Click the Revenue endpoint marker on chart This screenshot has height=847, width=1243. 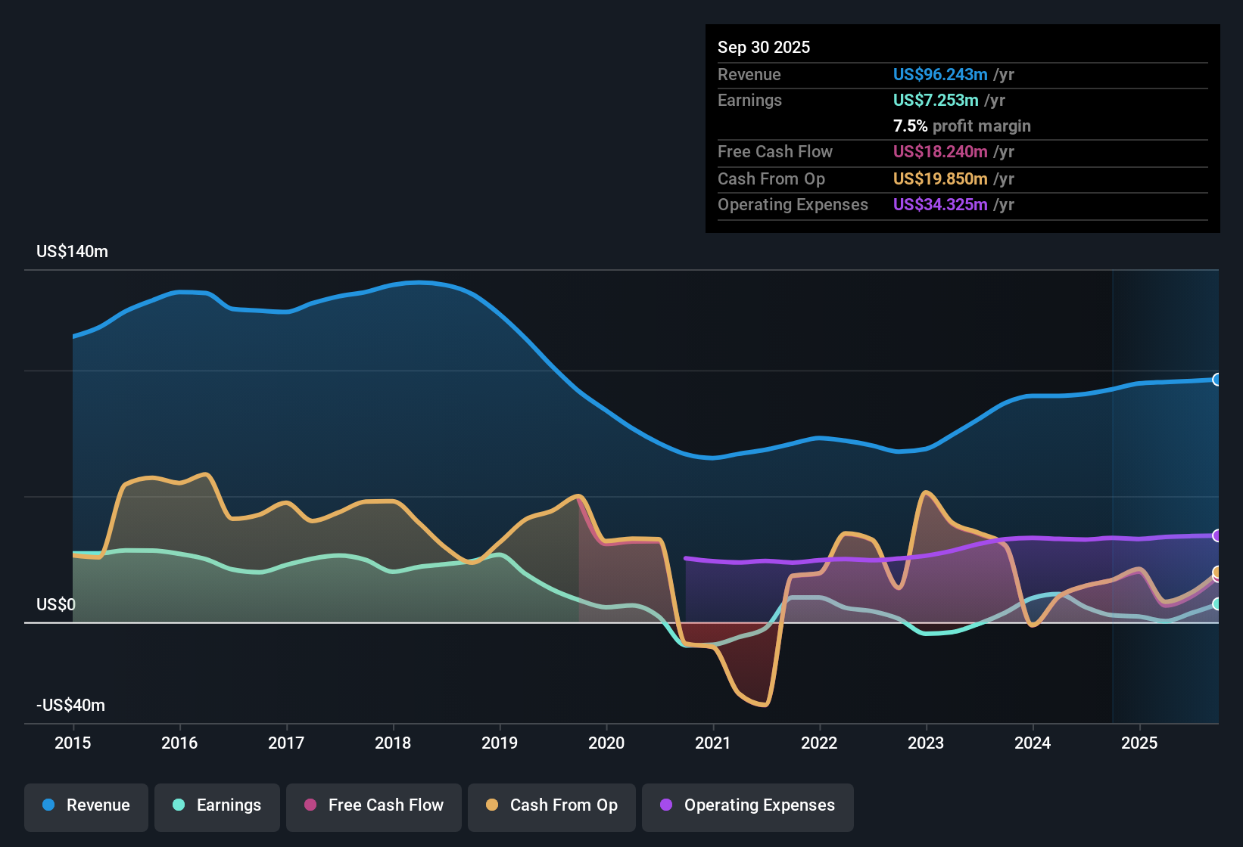[x=1217, y=379]
